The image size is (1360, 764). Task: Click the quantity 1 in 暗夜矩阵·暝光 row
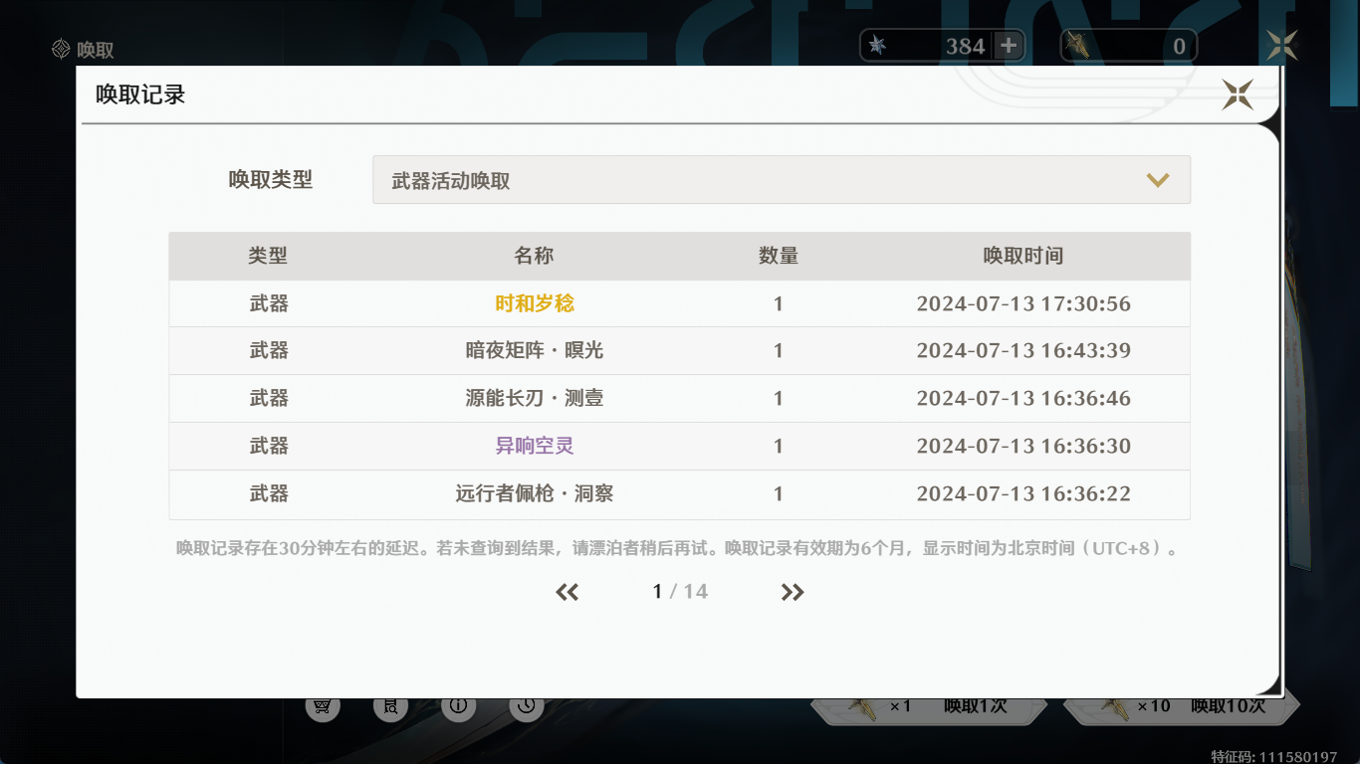[x=779, y=350]
